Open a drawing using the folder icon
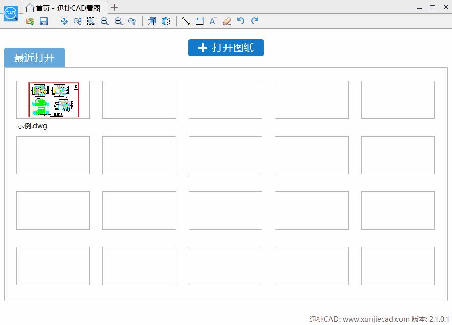The width and height of the screenshot is (452, 325). [x=30, y=21]
